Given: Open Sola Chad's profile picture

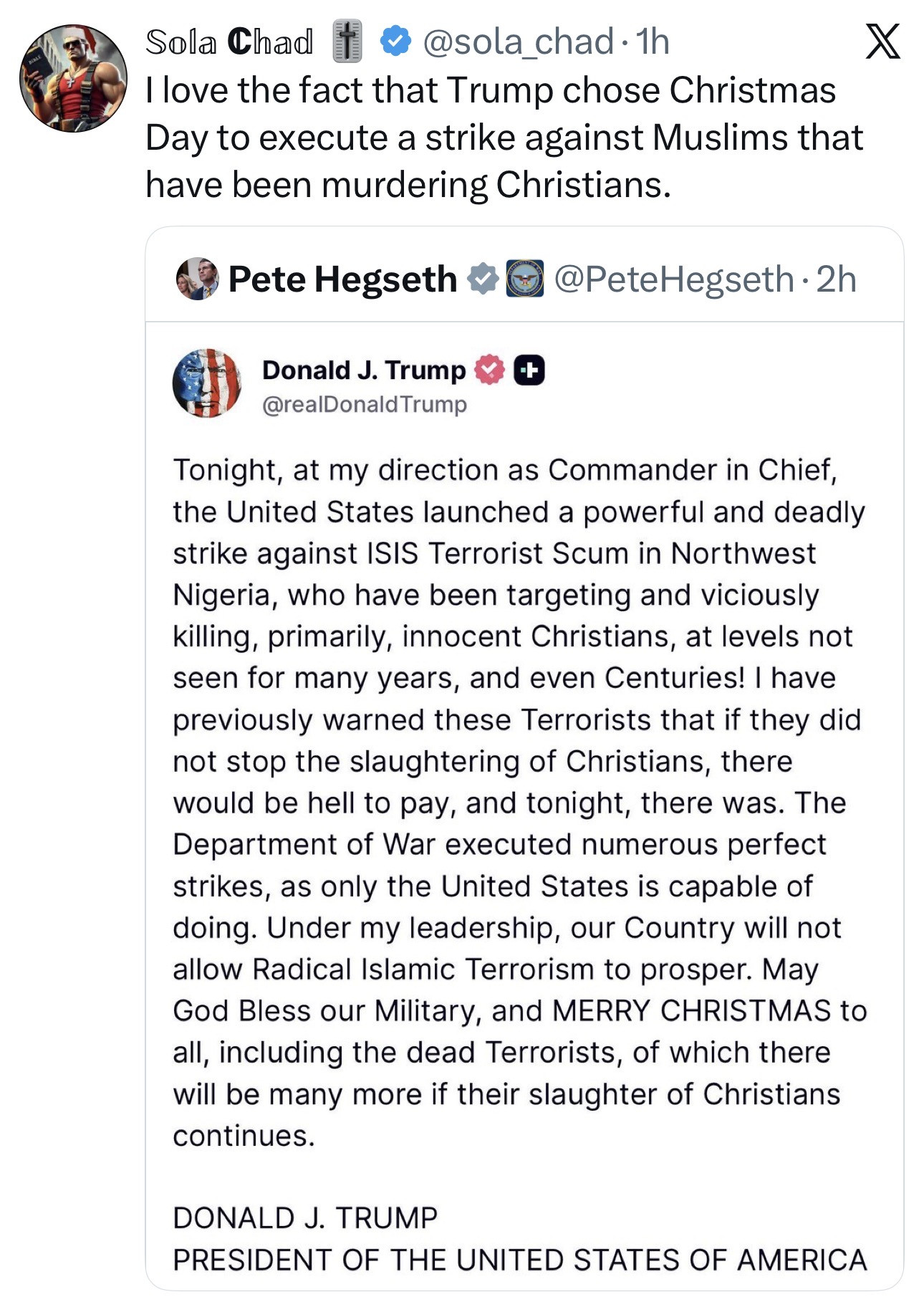Looking at the screenshot, I should (73, 79).
